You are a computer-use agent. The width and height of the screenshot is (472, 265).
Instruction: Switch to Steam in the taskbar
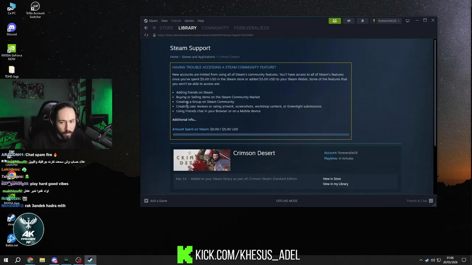click(90, 260)
